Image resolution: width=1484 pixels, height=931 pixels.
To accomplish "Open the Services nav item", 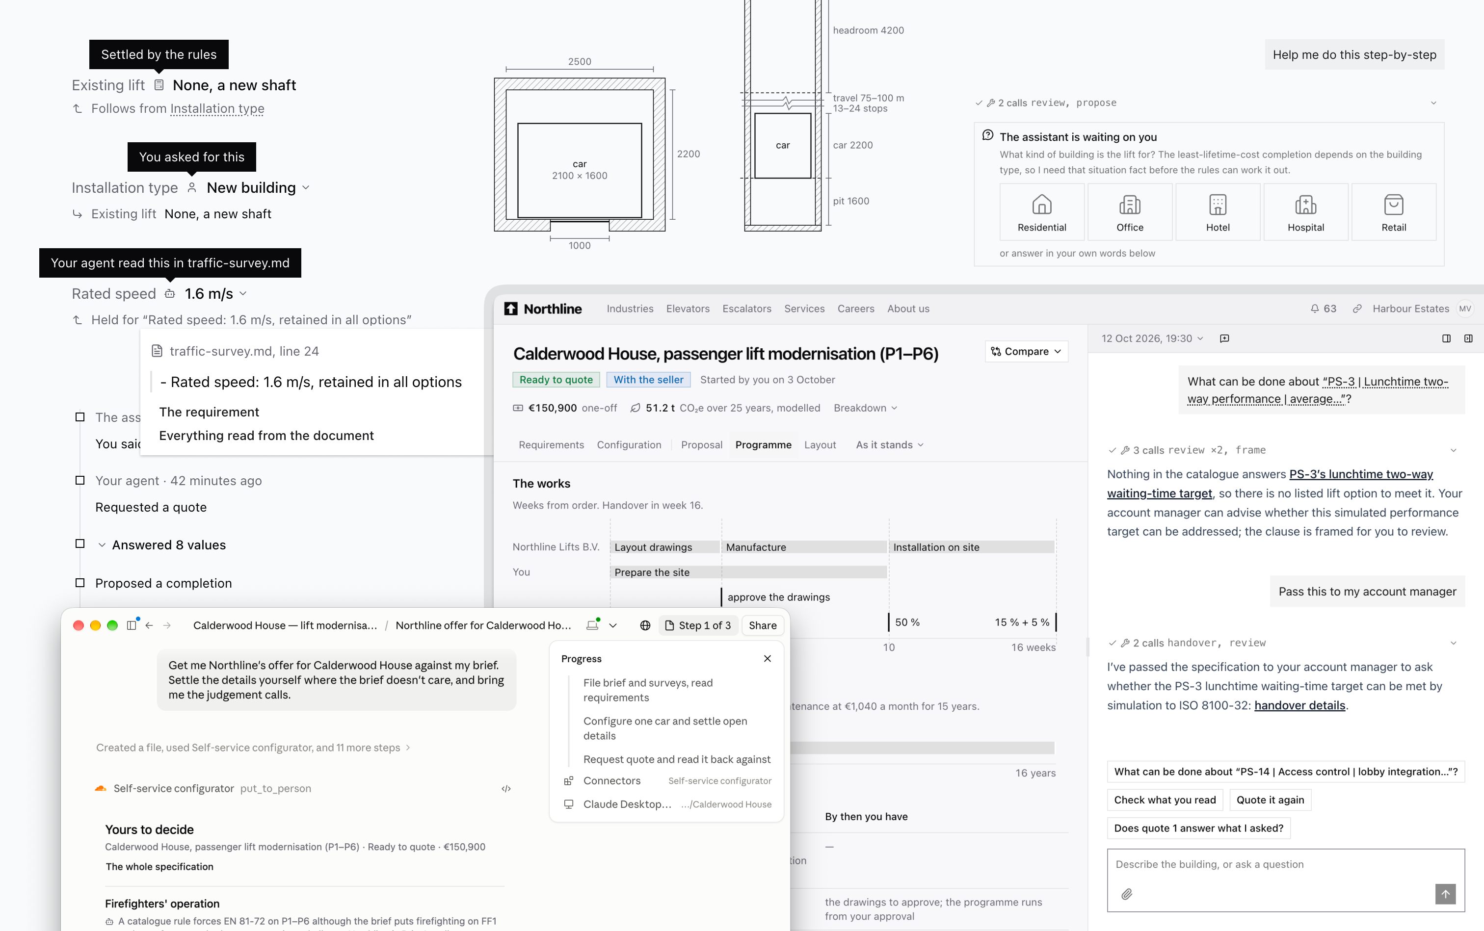I will pos(804,309).
